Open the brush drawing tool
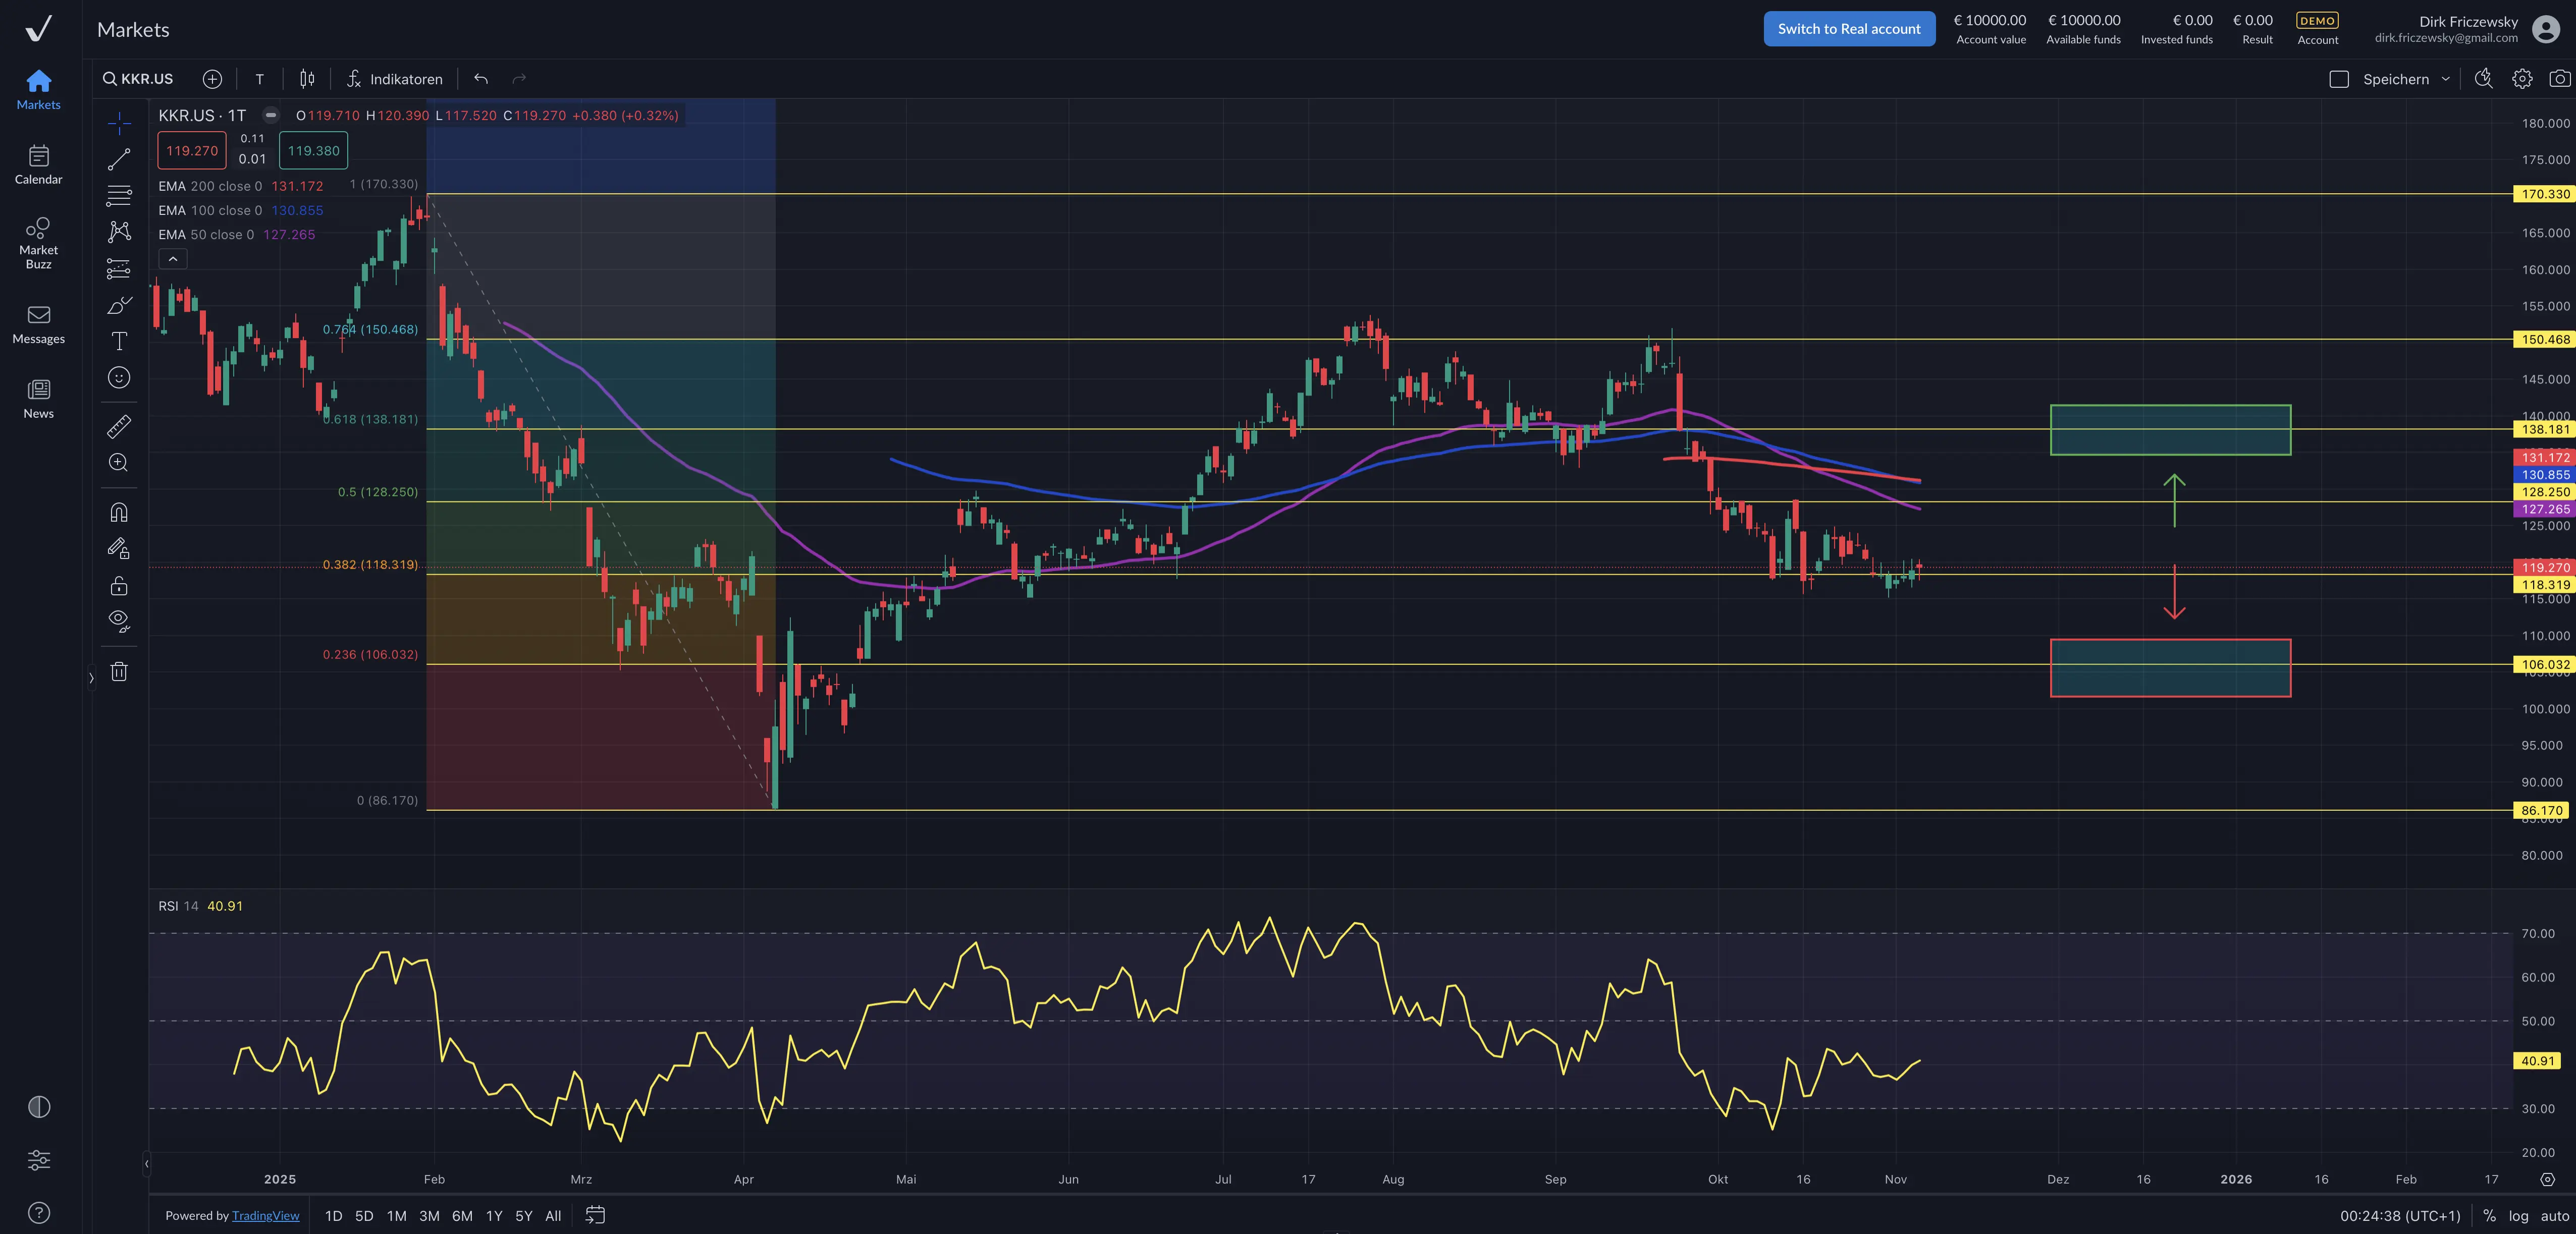The width and height of the screenshot is (2576, 1234). [x=119, y=305]
